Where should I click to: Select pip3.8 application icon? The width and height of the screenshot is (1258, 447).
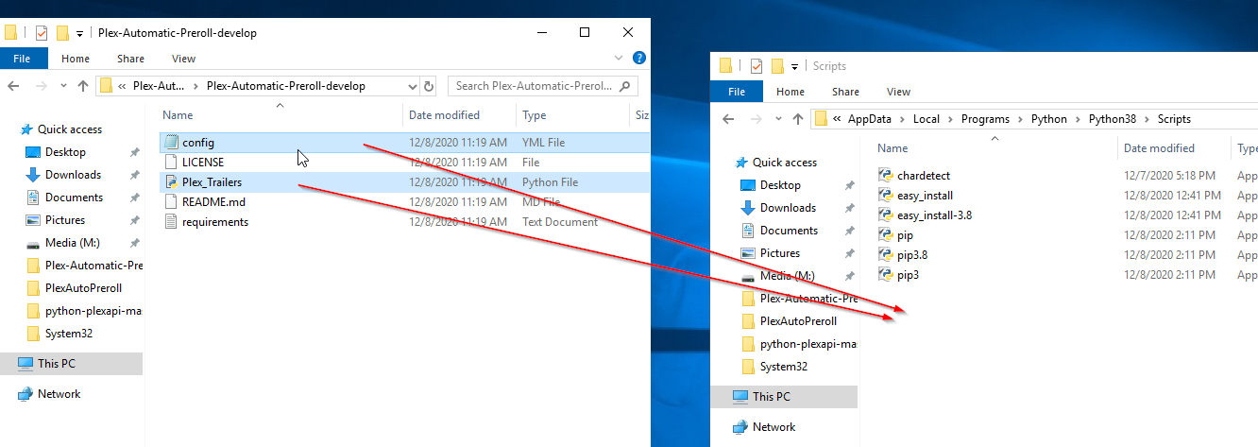(886, 255)
